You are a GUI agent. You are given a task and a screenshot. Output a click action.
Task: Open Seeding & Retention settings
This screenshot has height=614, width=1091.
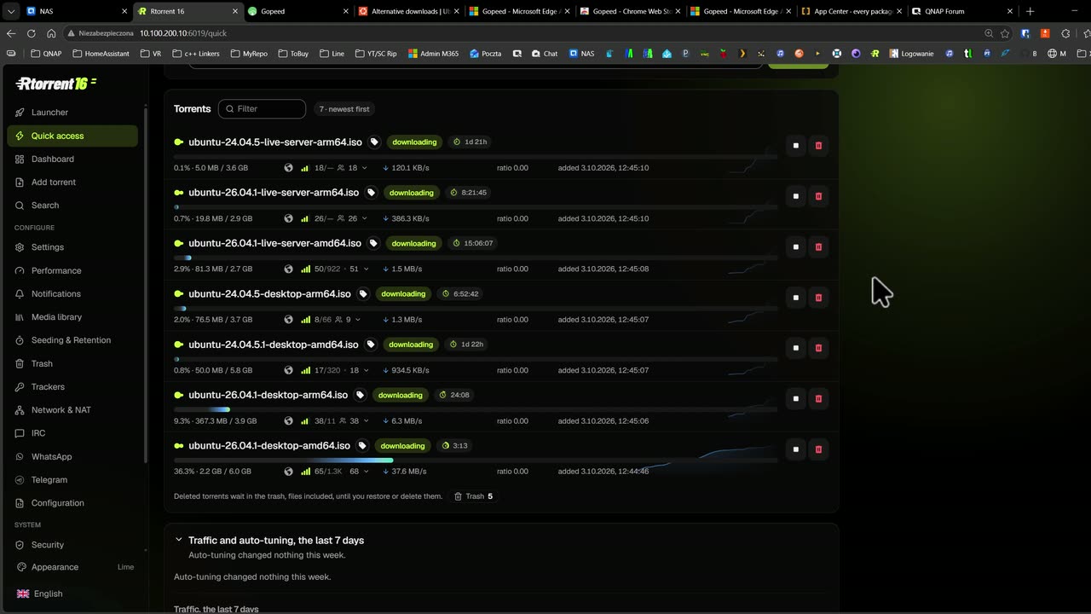click(x=72, y=340)
